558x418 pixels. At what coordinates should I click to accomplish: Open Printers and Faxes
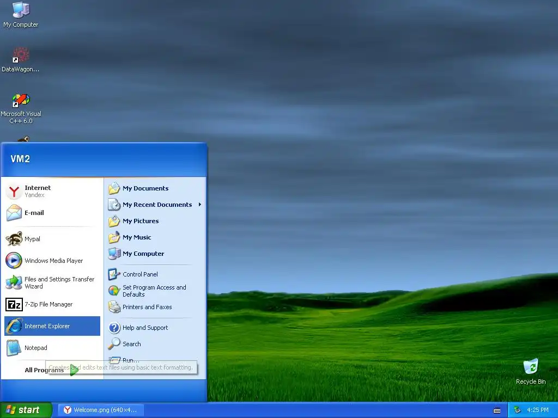click(x=155, y=307)
